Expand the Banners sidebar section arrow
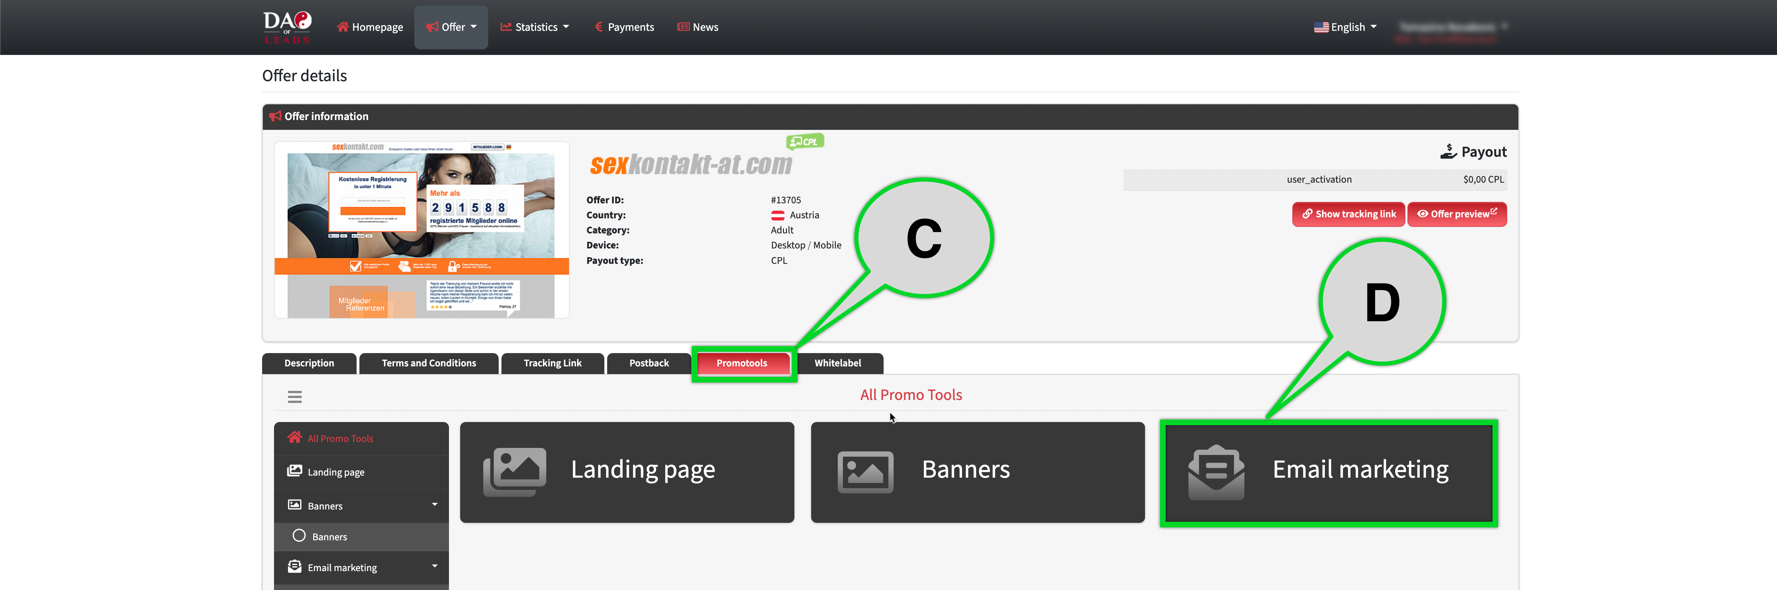The height and width of the screenshot is (590, 1777). click(x=435, y=504)
